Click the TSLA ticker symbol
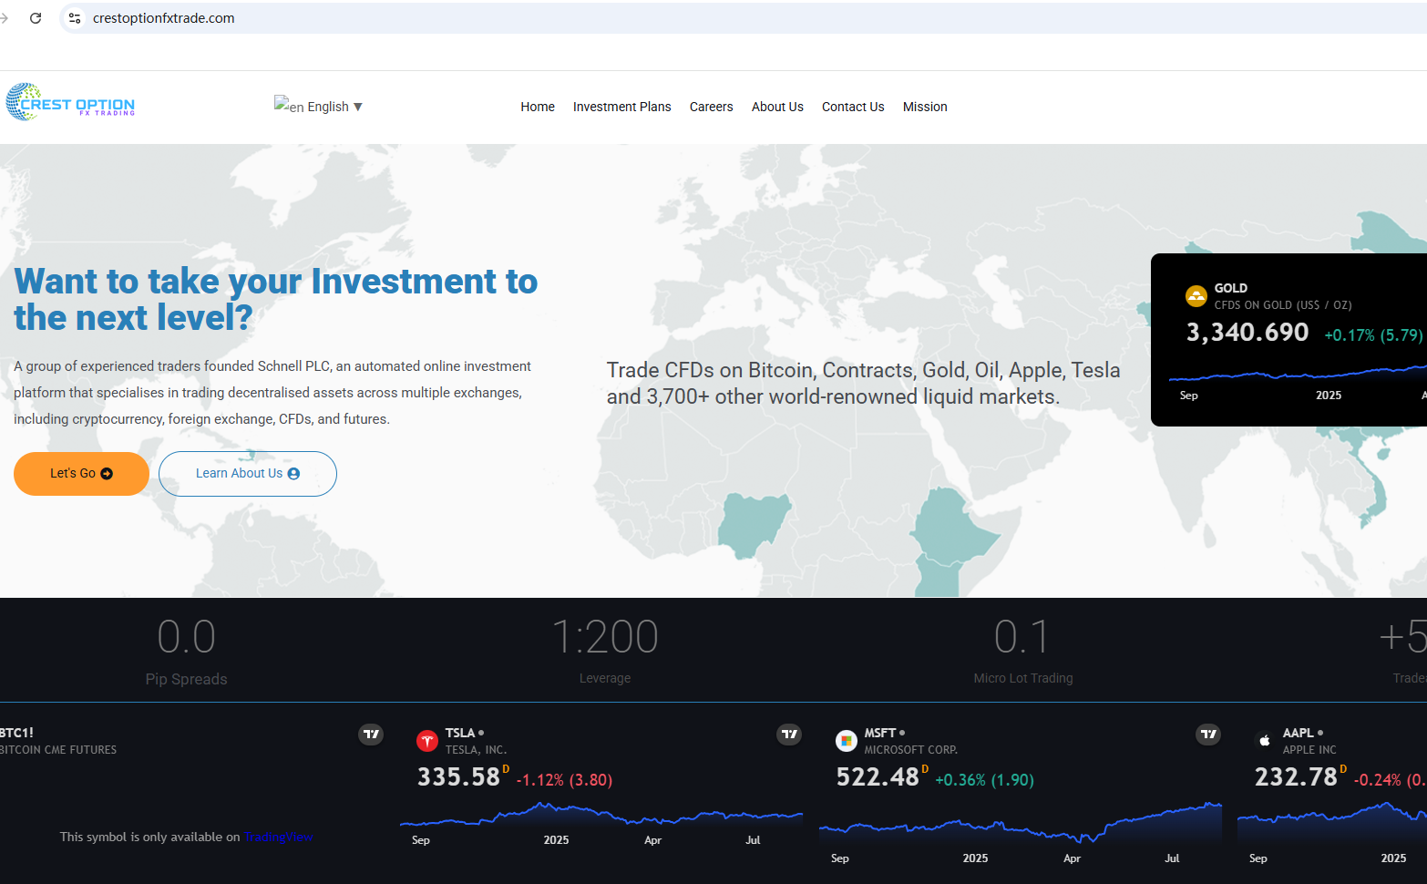Screen dimensions: 1427x884 point(460,733)
